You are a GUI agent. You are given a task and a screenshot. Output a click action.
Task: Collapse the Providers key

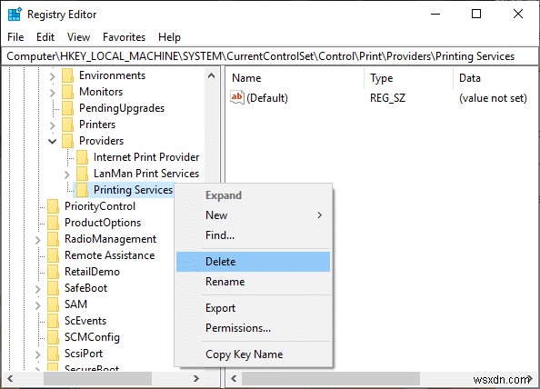53,141
